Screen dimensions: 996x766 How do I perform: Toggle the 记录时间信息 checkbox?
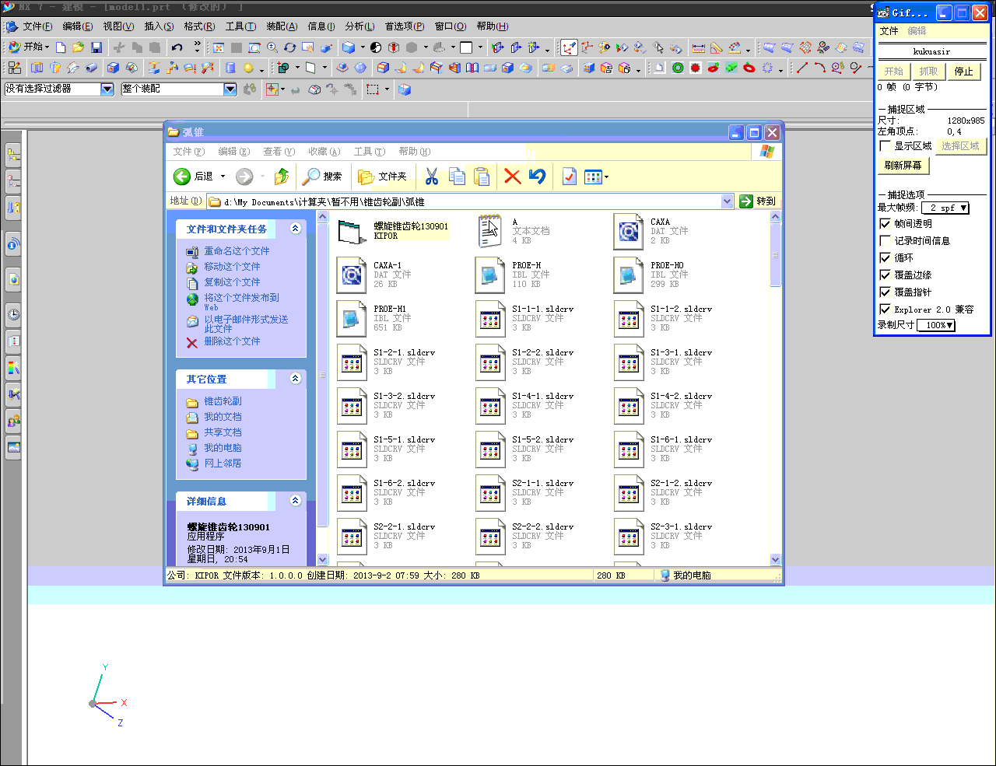(885, 240)
